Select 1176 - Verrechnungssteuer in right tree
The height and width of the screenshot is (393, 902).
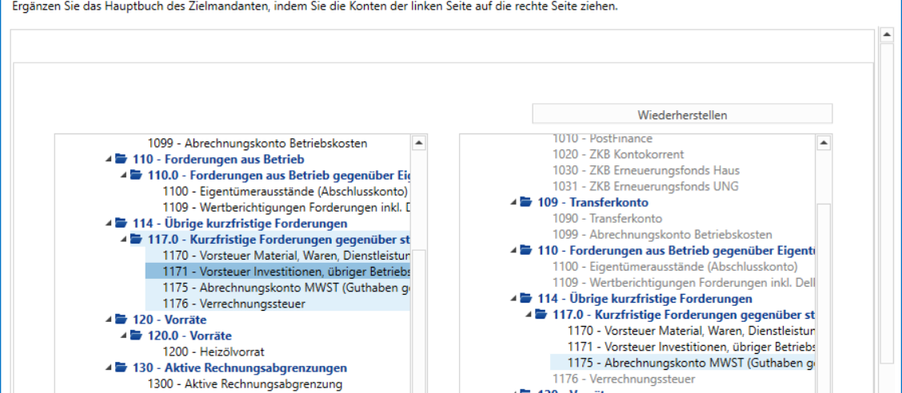pyautogui.click(x=625, y=379)
